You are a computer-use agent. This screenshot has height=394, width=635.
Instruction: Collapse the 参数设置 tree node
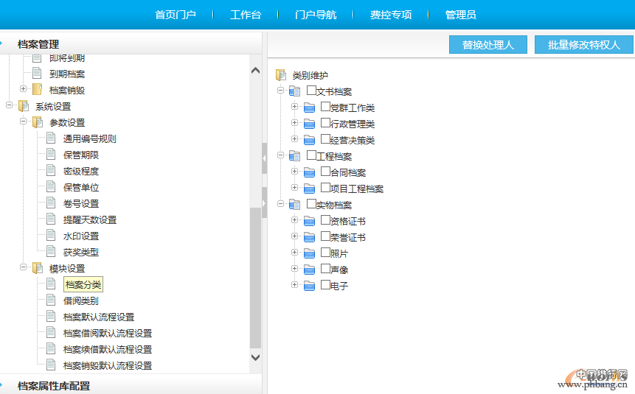coord(23,121)
